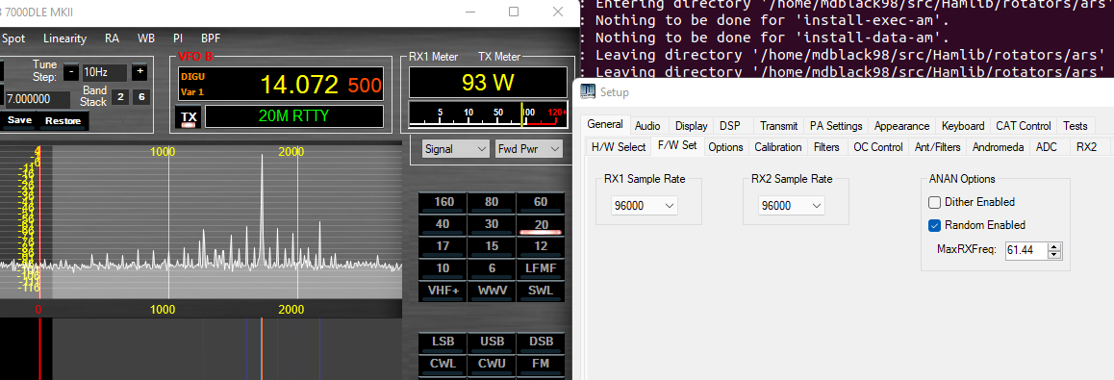The height and width of the screenshot is (380, 1114).
Task: Select the 17 meter band button
Action: click(x=443, y=246)
